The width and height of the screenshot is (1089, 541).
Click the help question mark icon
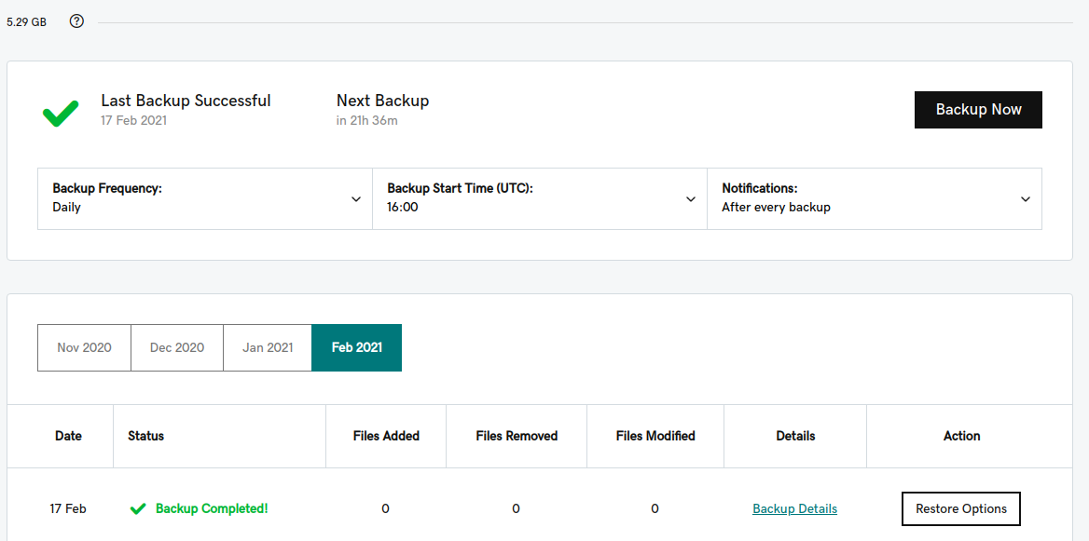point(77,21)
